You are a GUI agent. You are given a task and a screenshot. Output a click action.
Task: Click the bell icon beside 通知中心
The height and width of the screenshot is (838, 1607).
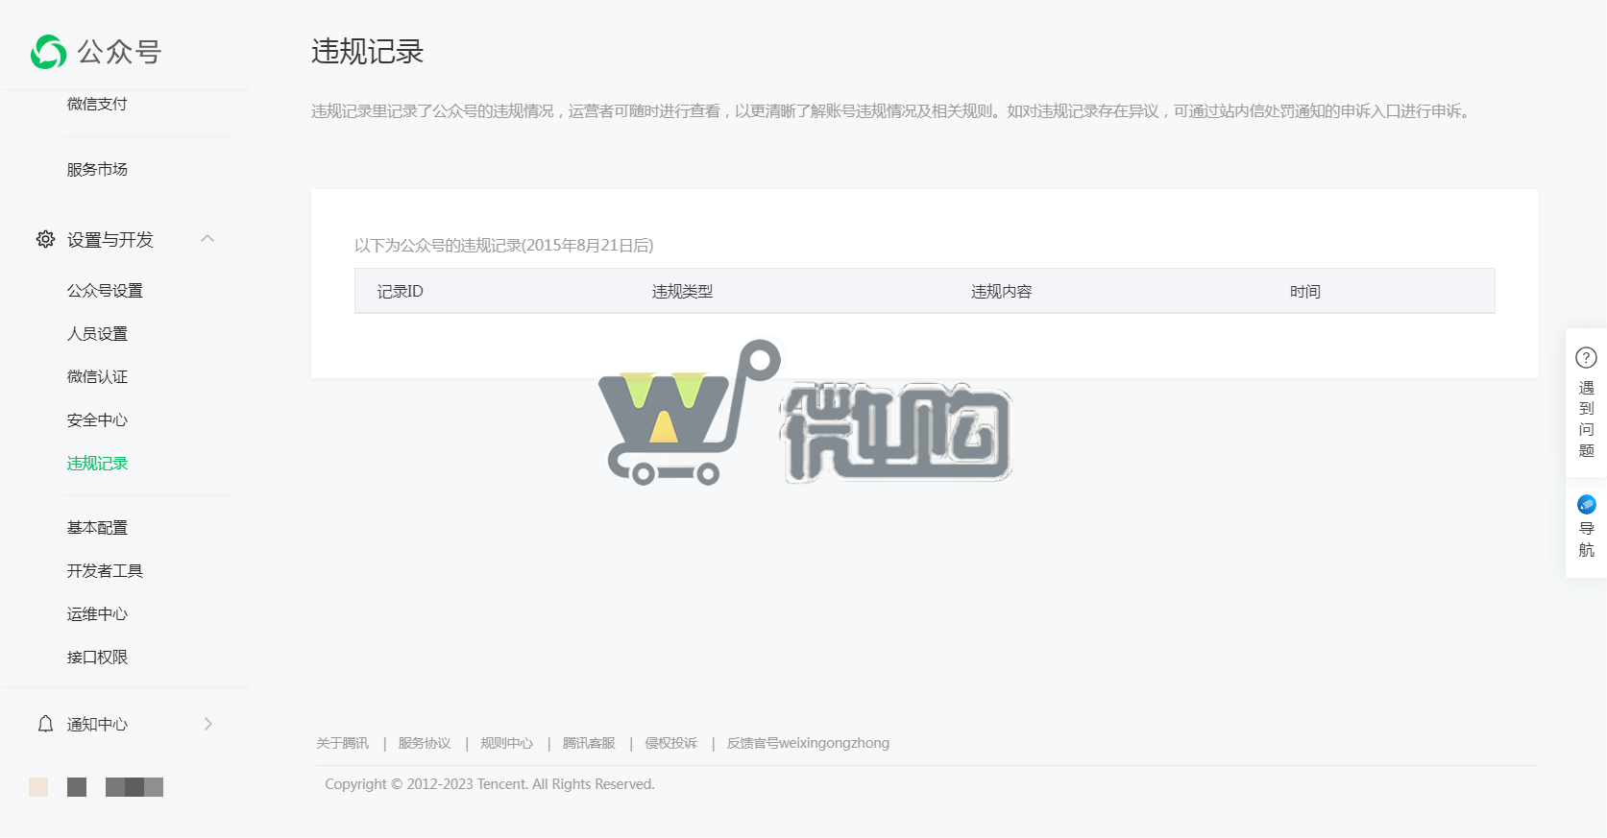45,724
